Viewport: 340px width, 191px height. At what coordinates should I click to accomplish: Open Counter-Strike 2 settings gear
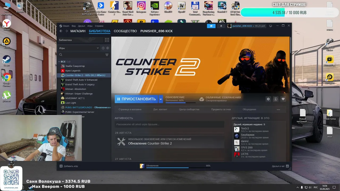(268, 99)
